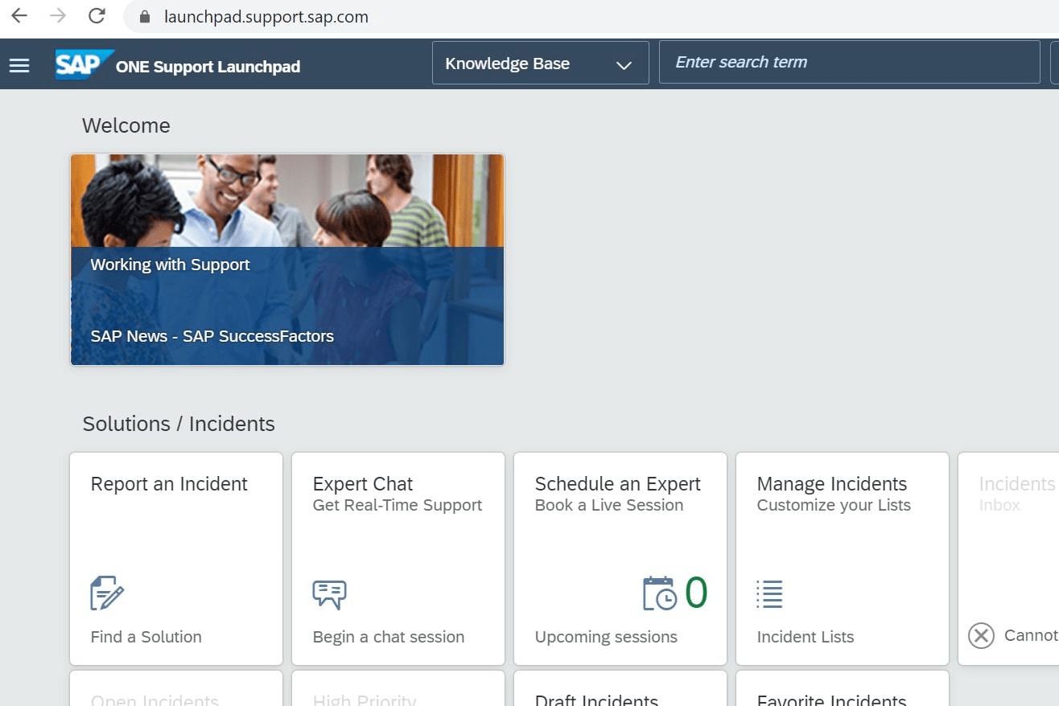This screenshot has height=706, width=1059.
Task: Click the Welcome people photo thumbnail
Action: coord(287,260)
